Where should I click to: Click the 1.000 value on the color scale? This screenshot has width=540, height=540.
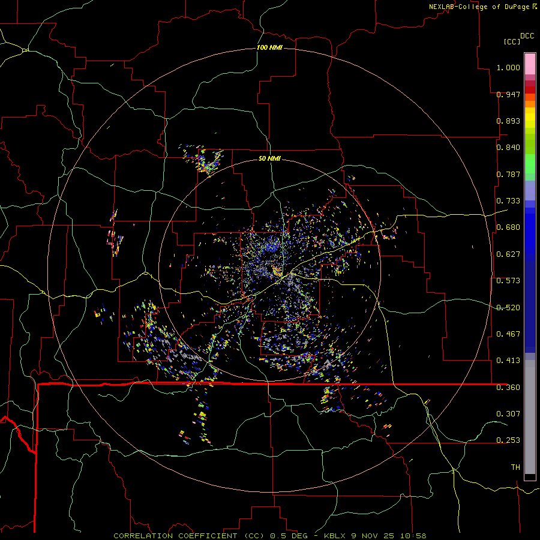point(508,67)
